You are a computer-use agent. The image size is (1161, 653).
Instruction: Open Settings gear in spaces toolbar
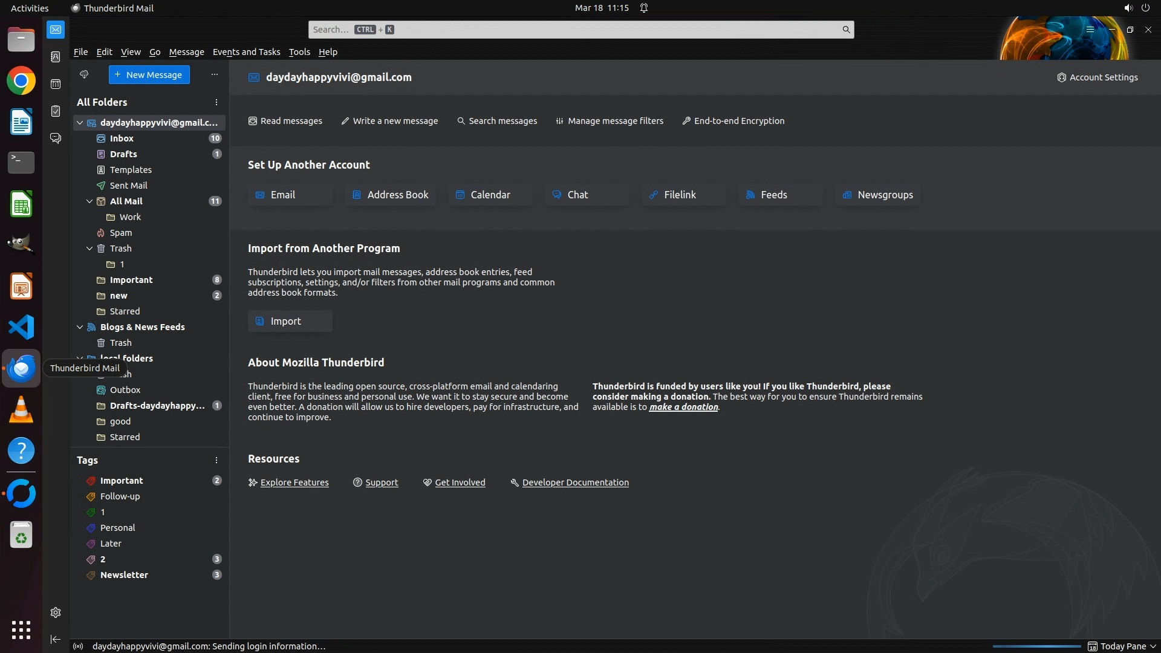(x=56, y=612)
